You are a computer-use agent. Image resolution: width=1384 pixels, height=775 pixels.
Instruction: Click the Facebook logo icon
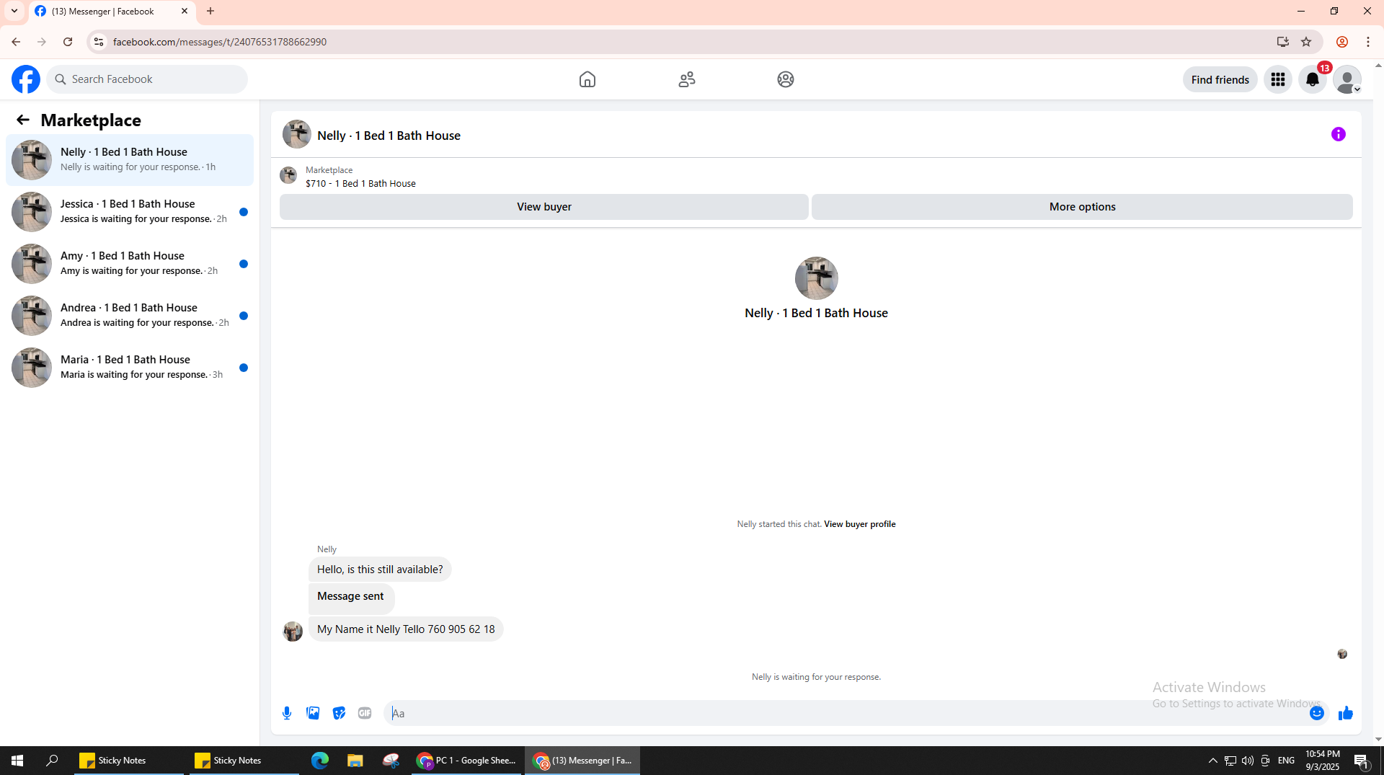26,79
